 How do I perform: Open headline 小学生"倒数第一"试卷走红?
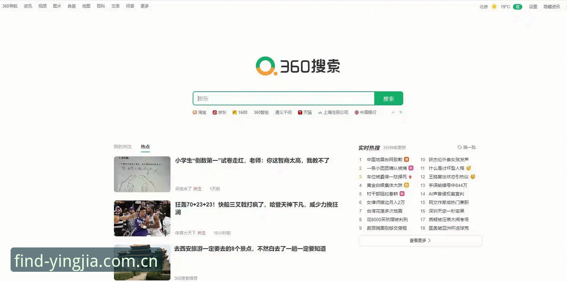252,160
